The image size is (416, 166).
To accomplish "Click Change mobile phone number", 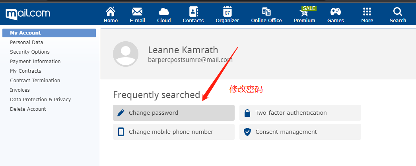I will click(x=174, y=132).
